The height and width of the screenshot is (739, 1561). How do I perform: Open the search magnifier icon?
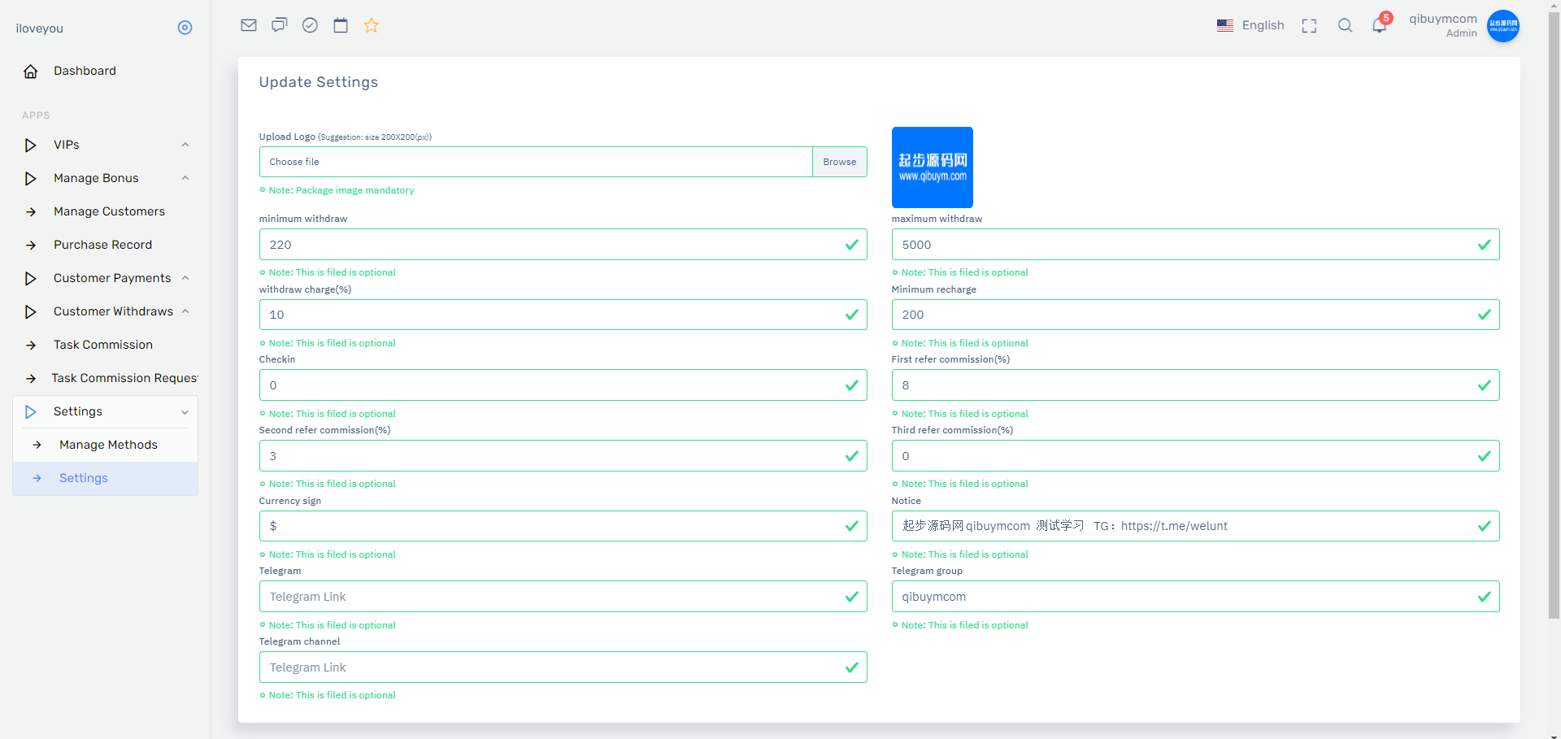1346,26
